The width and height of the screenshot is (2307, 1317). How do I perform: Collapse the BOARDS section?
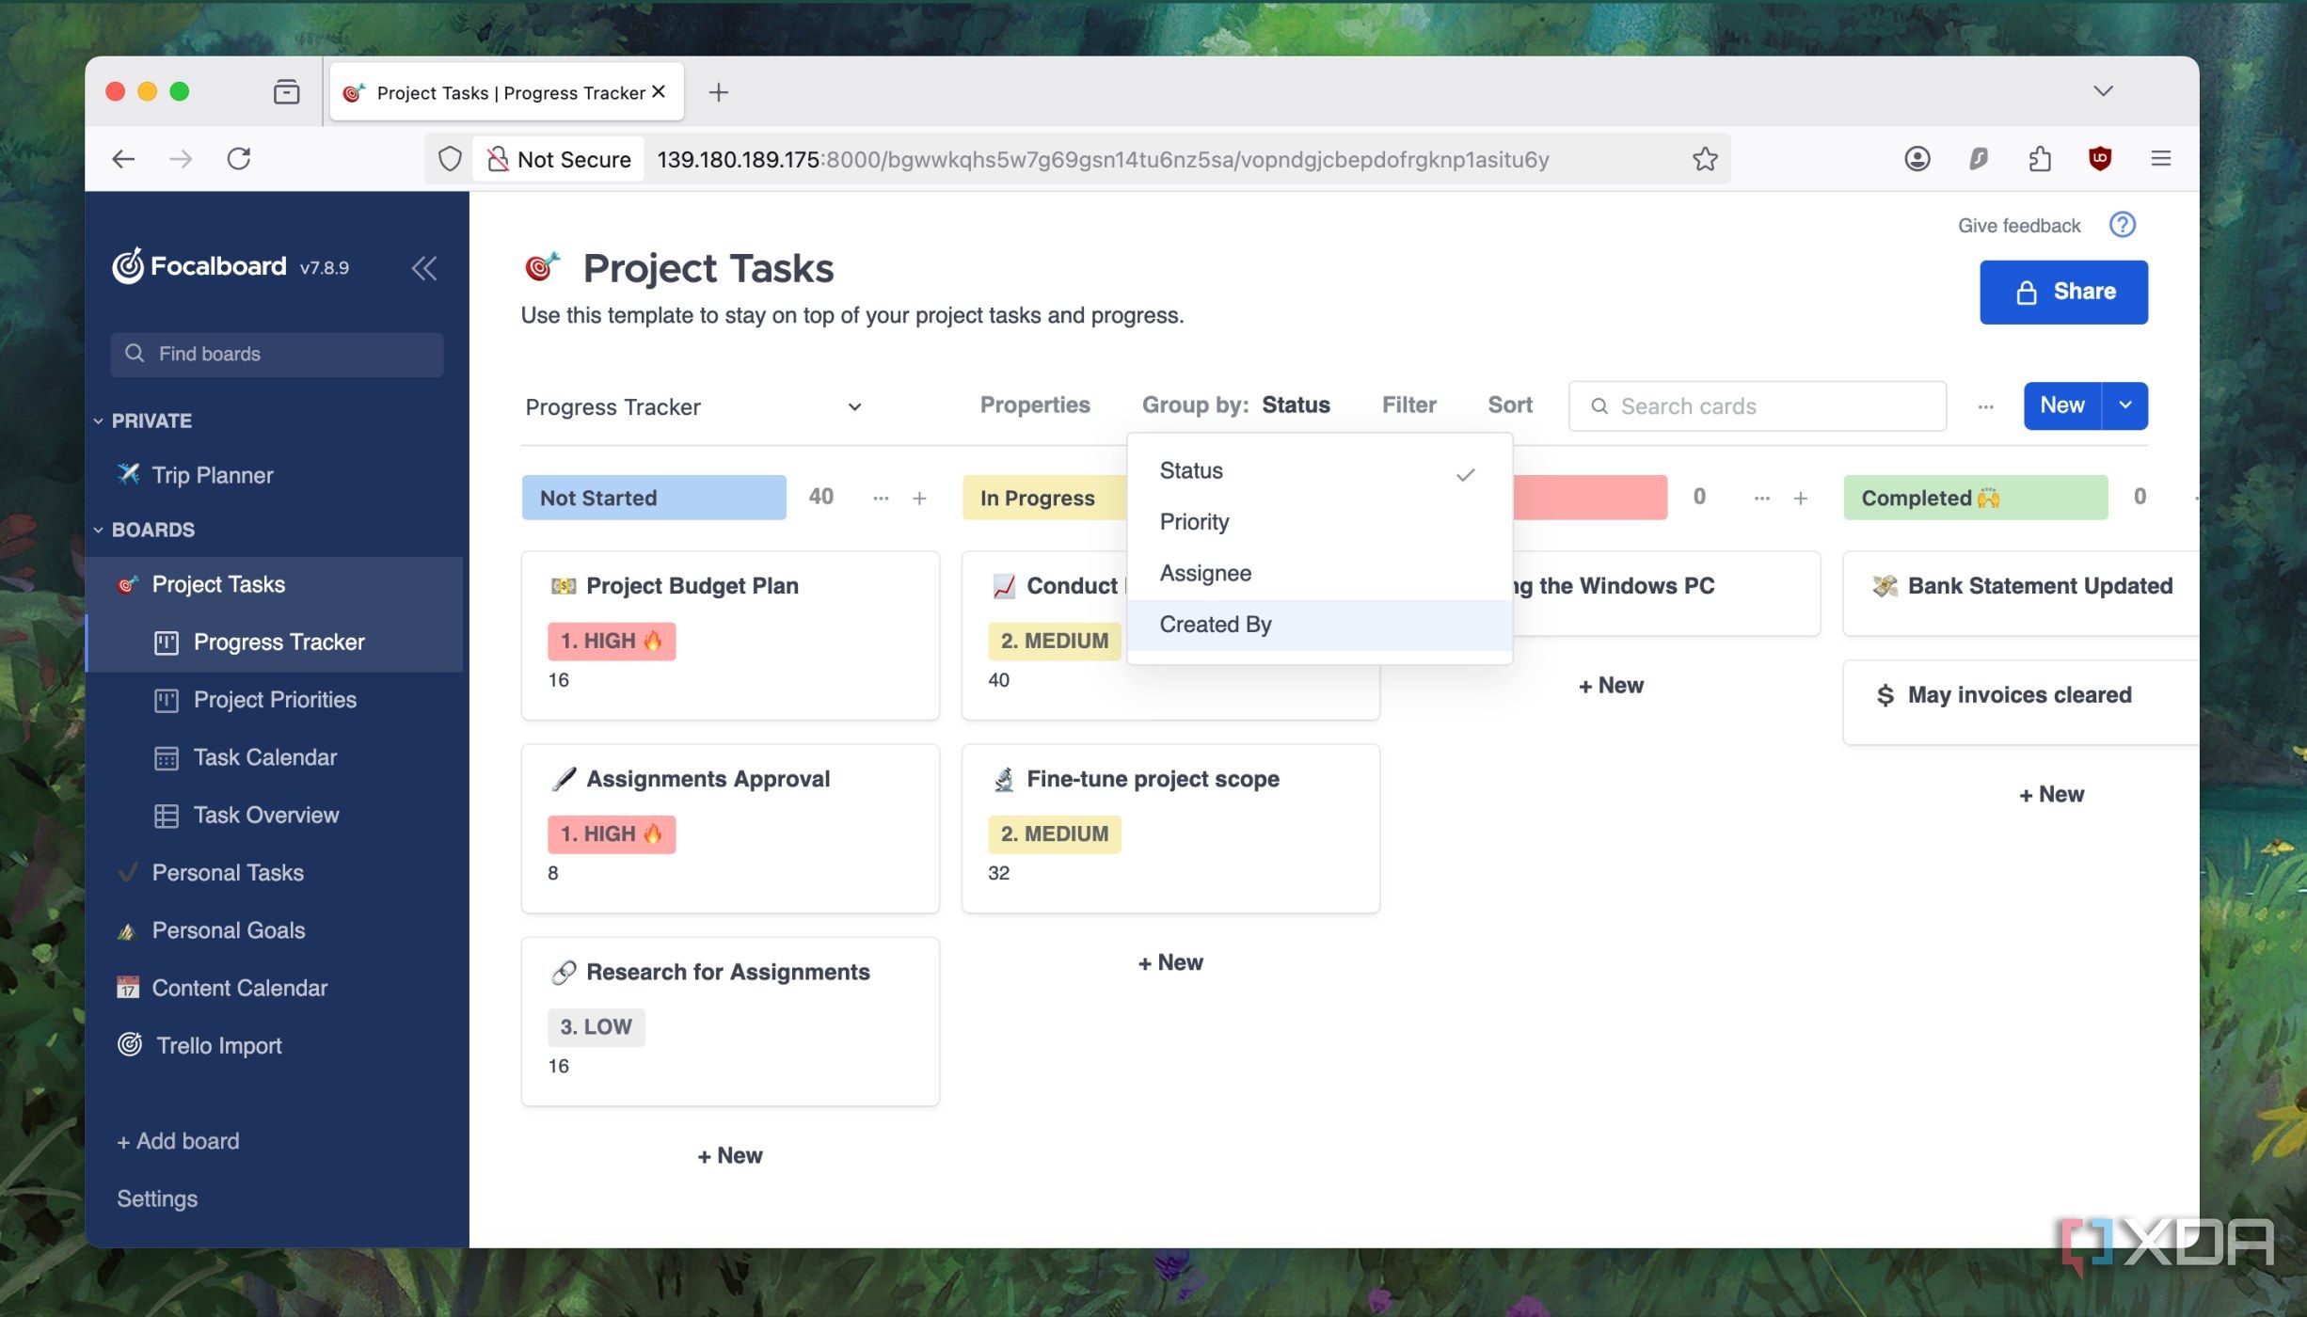click(x=98, y=530)
